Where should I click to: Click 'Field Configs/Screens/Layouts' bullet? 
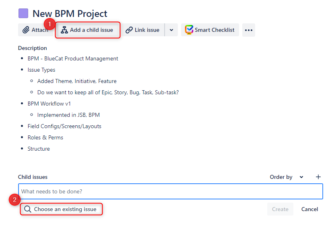coord(64,126)
